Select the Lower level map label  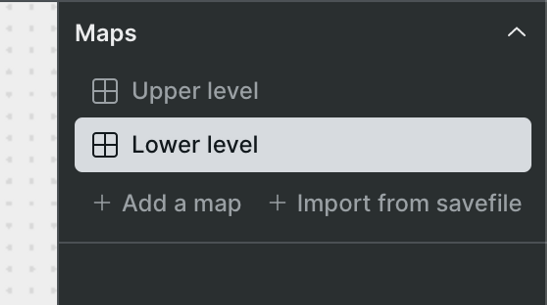click(x=195, y=145)
